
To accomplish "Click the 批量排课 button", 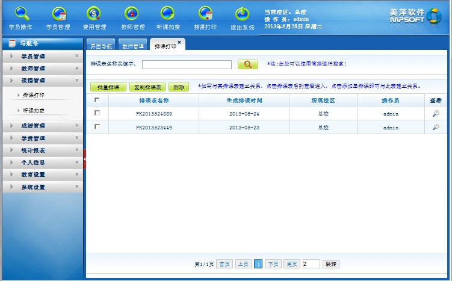I will (108, 87).
